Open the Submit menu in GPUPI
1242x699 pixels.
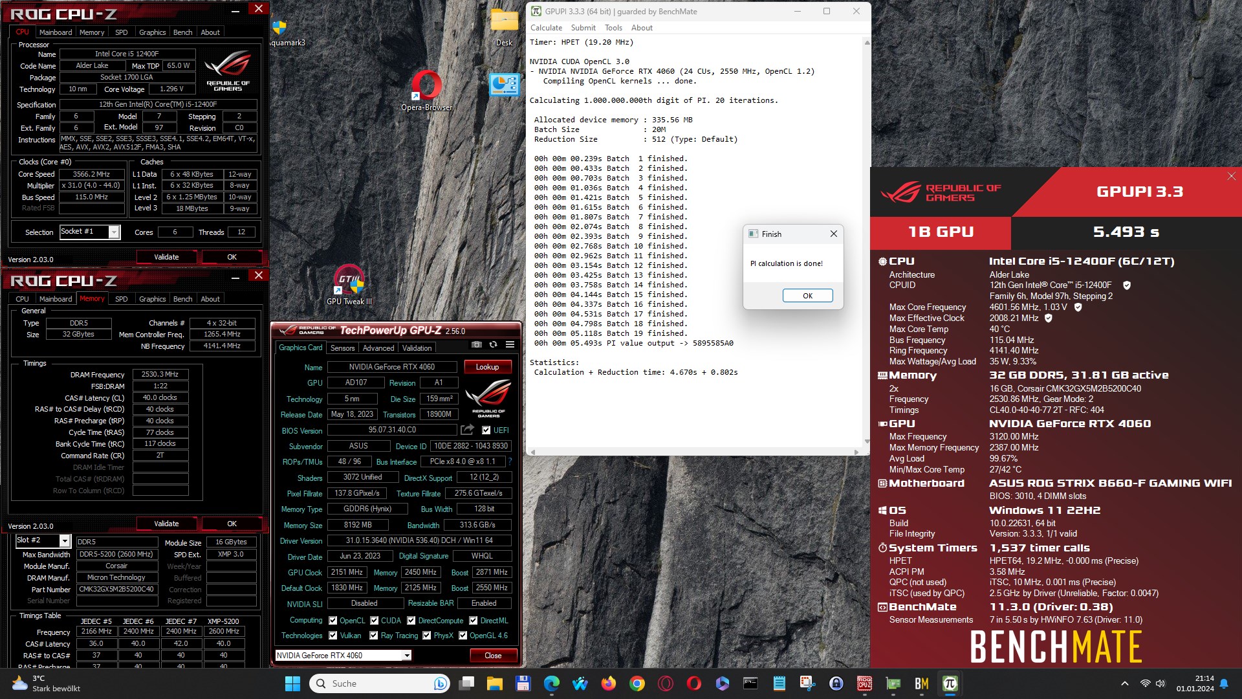(x=583, y=28)
